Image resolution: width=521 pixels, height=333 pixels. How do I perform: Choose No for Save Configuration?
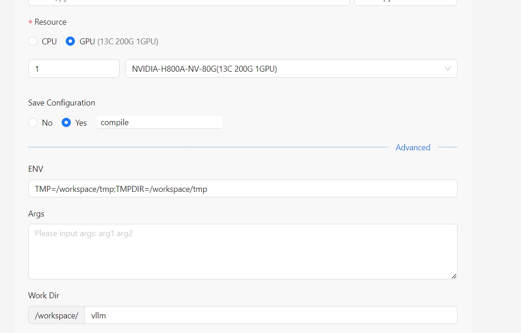[x=33, y=123]
